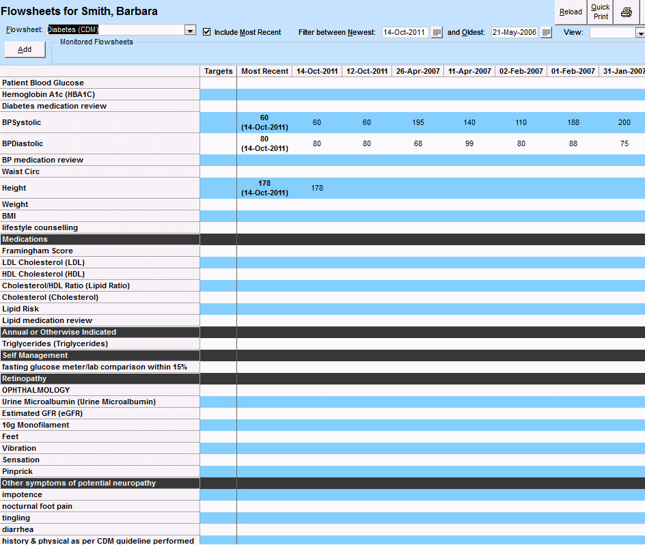Click the printer icon button
Viewport: 645px width, 545px height.
(x=626, y=12)
